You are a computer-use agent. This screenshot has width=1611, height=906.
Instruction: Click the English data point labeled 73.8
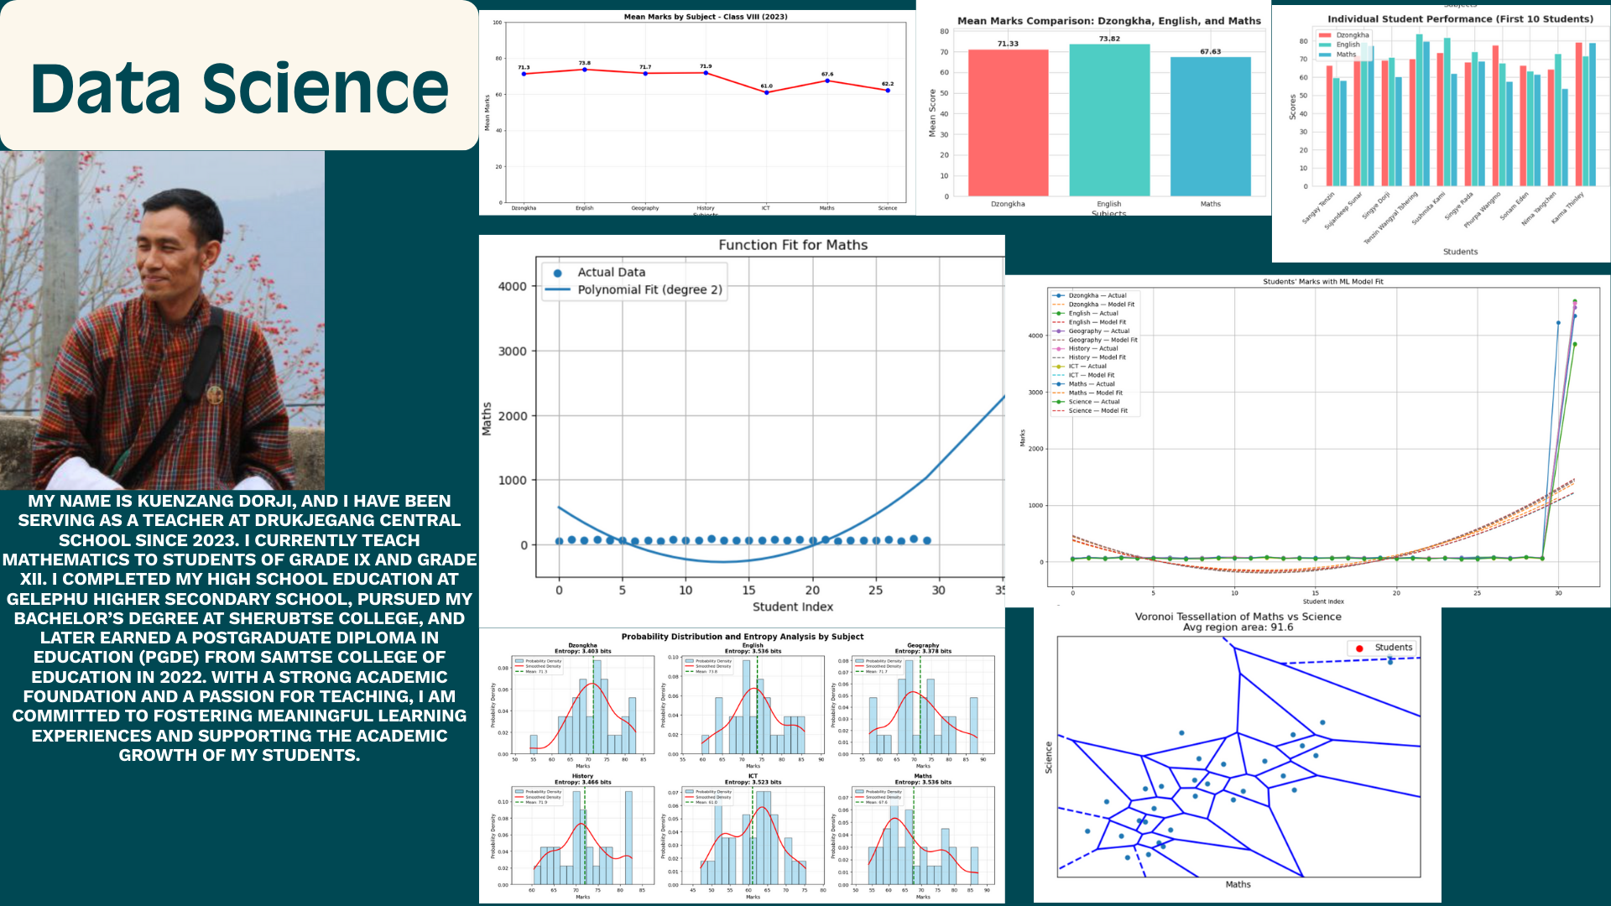(x=585, y=70)
